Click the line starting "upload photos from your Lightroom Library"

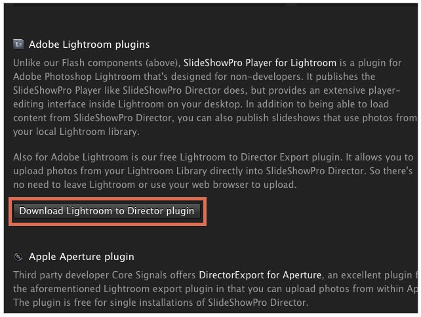tap(213, 172)
